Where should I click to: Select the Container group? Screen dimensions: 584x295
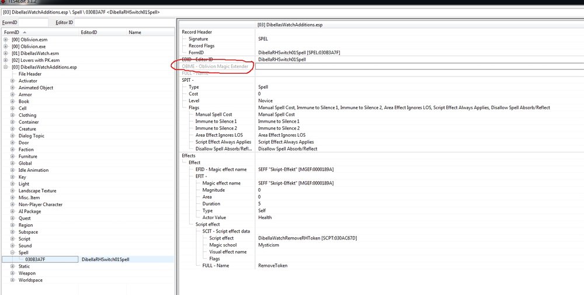[x=29, y=122]
